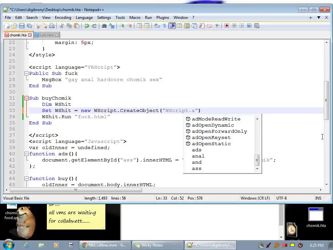Run macro multiple times icon
This screenshot has height=250, width=333.
click(249, 26)
